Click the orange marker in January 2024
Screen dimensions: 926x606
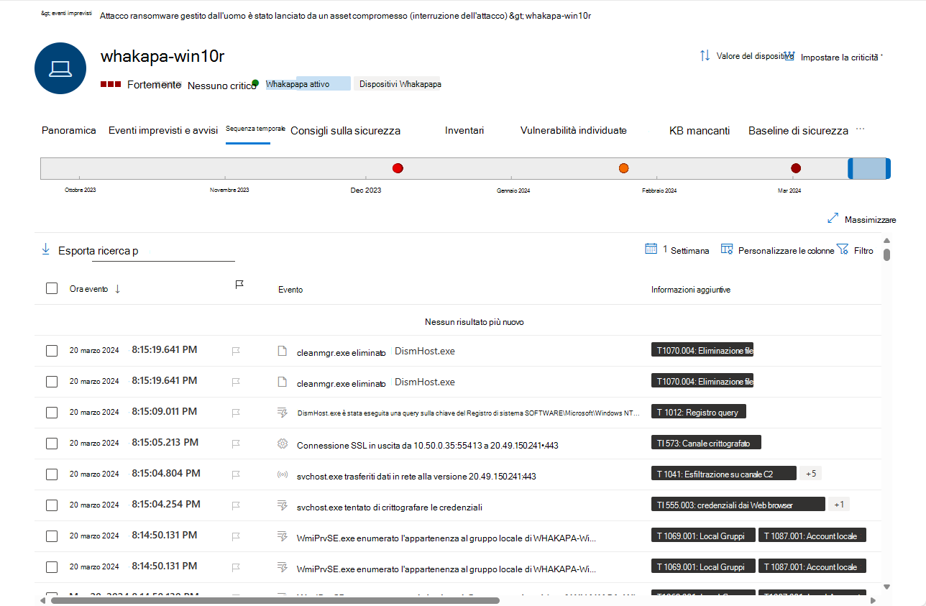(x=624, y=168)
